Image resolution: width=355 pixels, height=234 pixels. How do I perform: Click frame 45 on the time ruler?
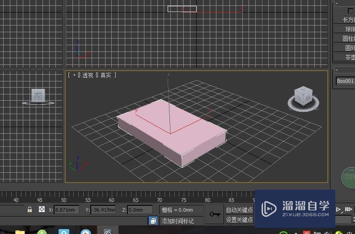pyautogui.click(x=40, y=200)
